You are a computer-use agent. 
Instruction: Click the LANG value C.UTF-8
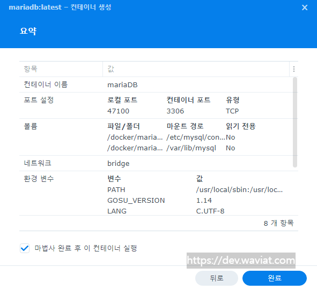(210, 211)
